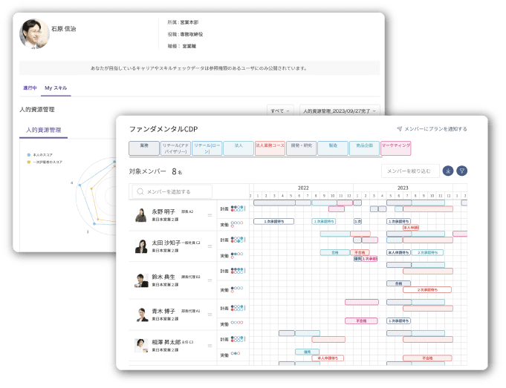Click 青木 博子's 不合格 timeline bar
Viewport: 506px width, 388px height.
[x=361, y=321]
